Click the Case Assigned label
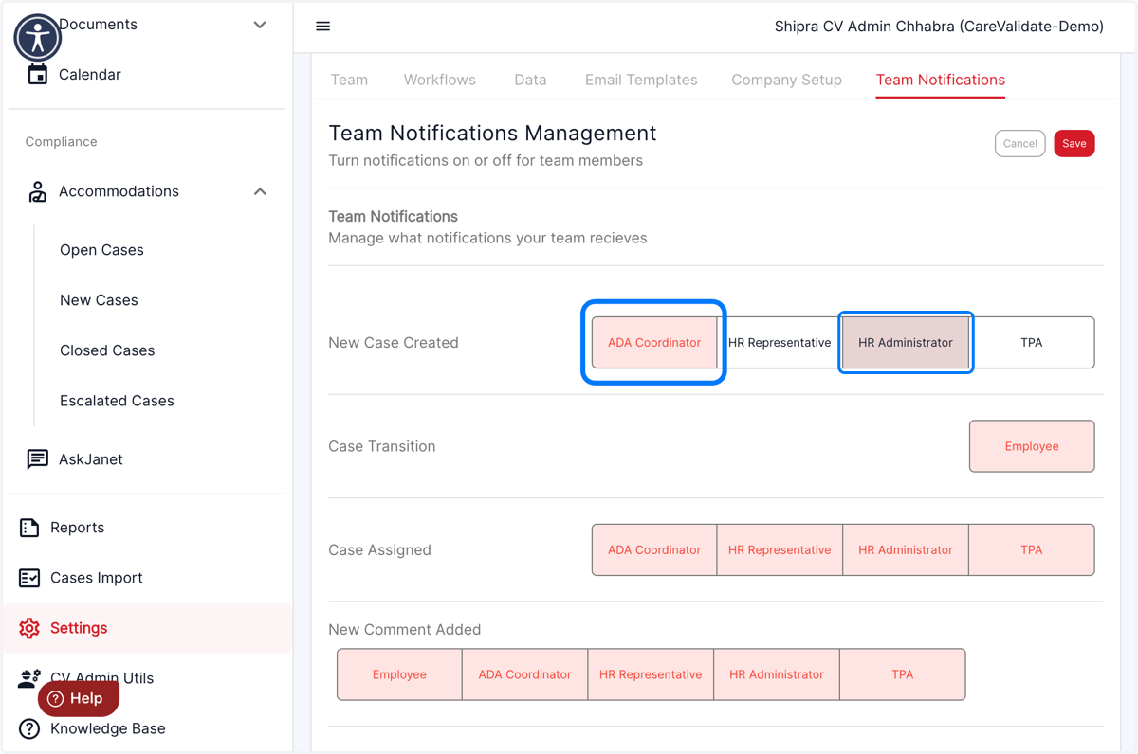Image resolution: width=1138 pixels, height=754 pixels. coord(379,550)
